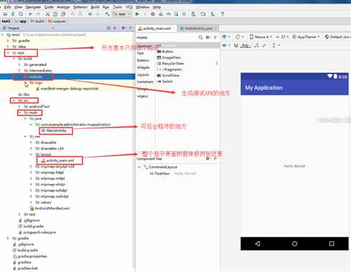Tap the Home circle on device preview
This screenshot has height=272, width=351.
coord(294,243)
